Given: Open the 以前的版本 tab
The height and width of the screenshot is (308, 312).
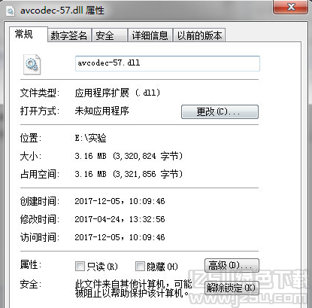Looking at the screenshot, I should [x=199, y=35].
